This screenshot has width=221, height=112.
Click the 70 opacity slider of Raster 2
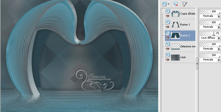coord(210,33)
